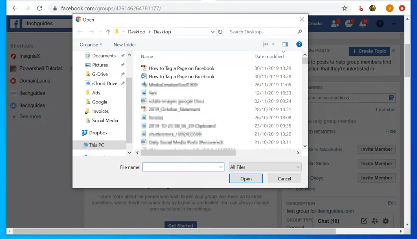
Task: Select the PDF file How to Tag a Page
Action: point(178,68)
